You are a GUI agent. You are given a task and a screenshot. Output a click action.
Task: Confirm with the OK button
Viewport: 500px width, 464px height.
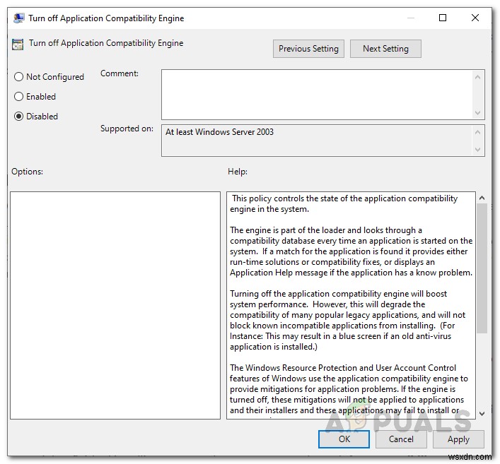[344, 439]
